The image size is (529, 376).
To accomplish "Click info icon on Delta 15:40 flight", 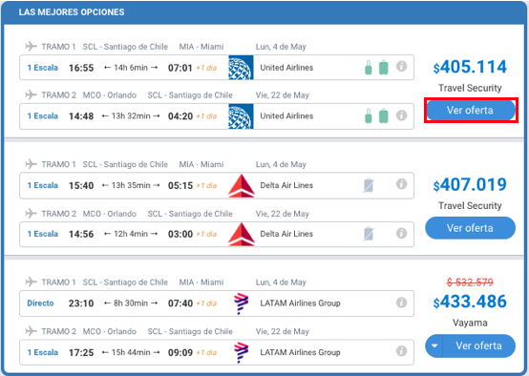I will (401, 184).
